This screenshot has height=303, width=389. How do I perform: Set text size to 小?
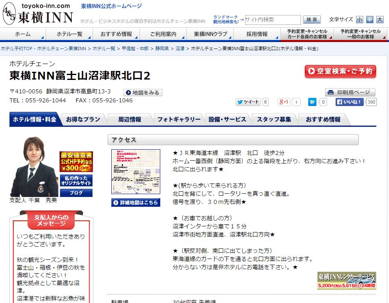(360, 19)
